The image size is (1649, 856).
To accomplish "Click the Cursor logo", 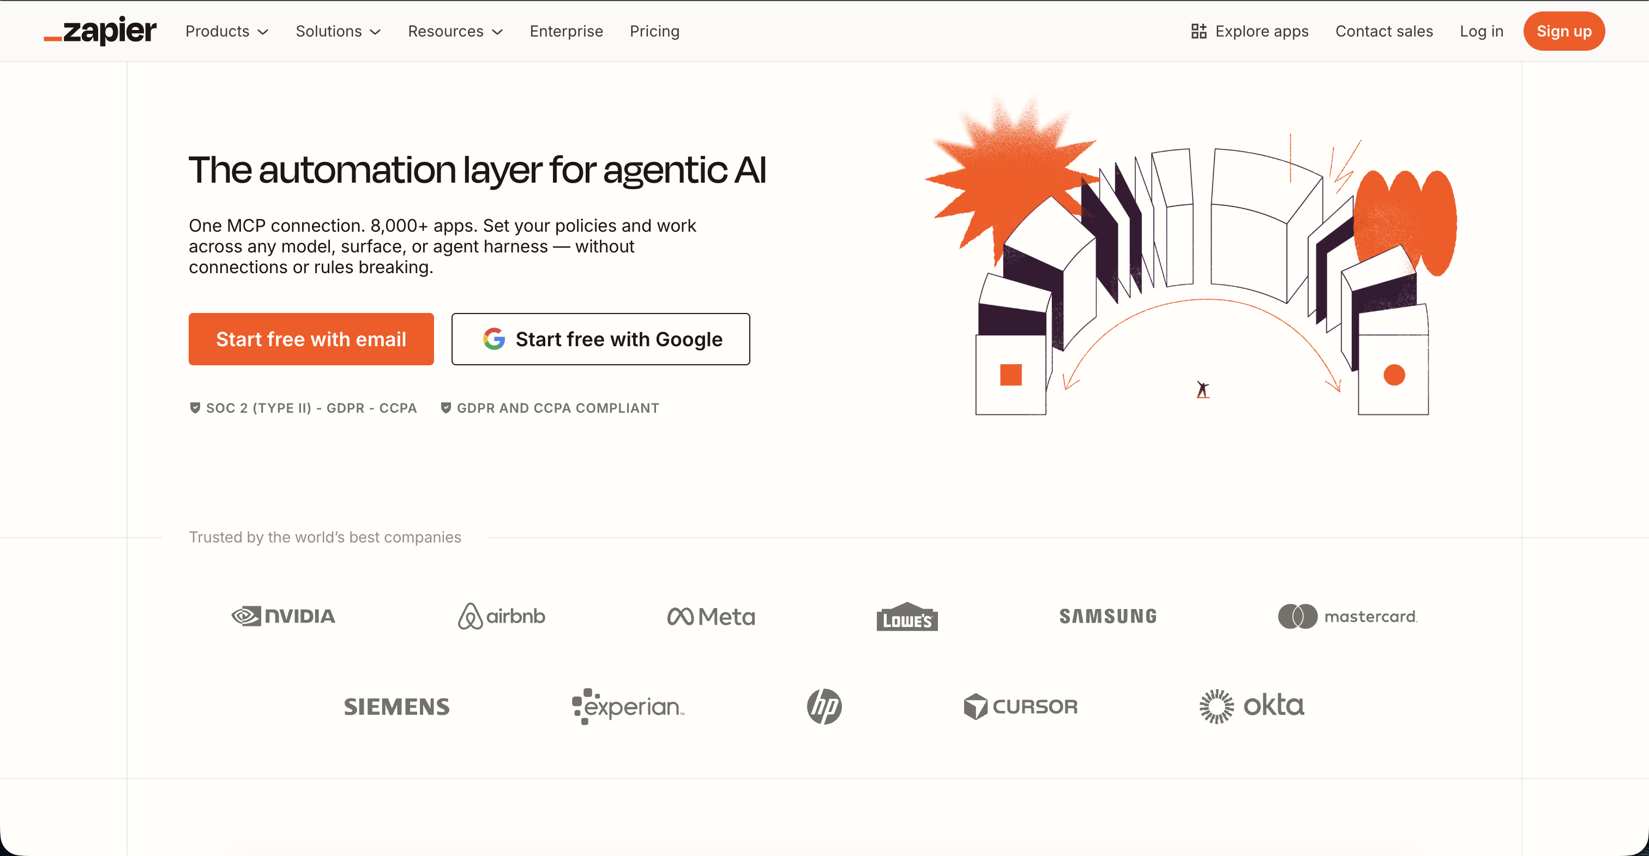I will 1020,706.
